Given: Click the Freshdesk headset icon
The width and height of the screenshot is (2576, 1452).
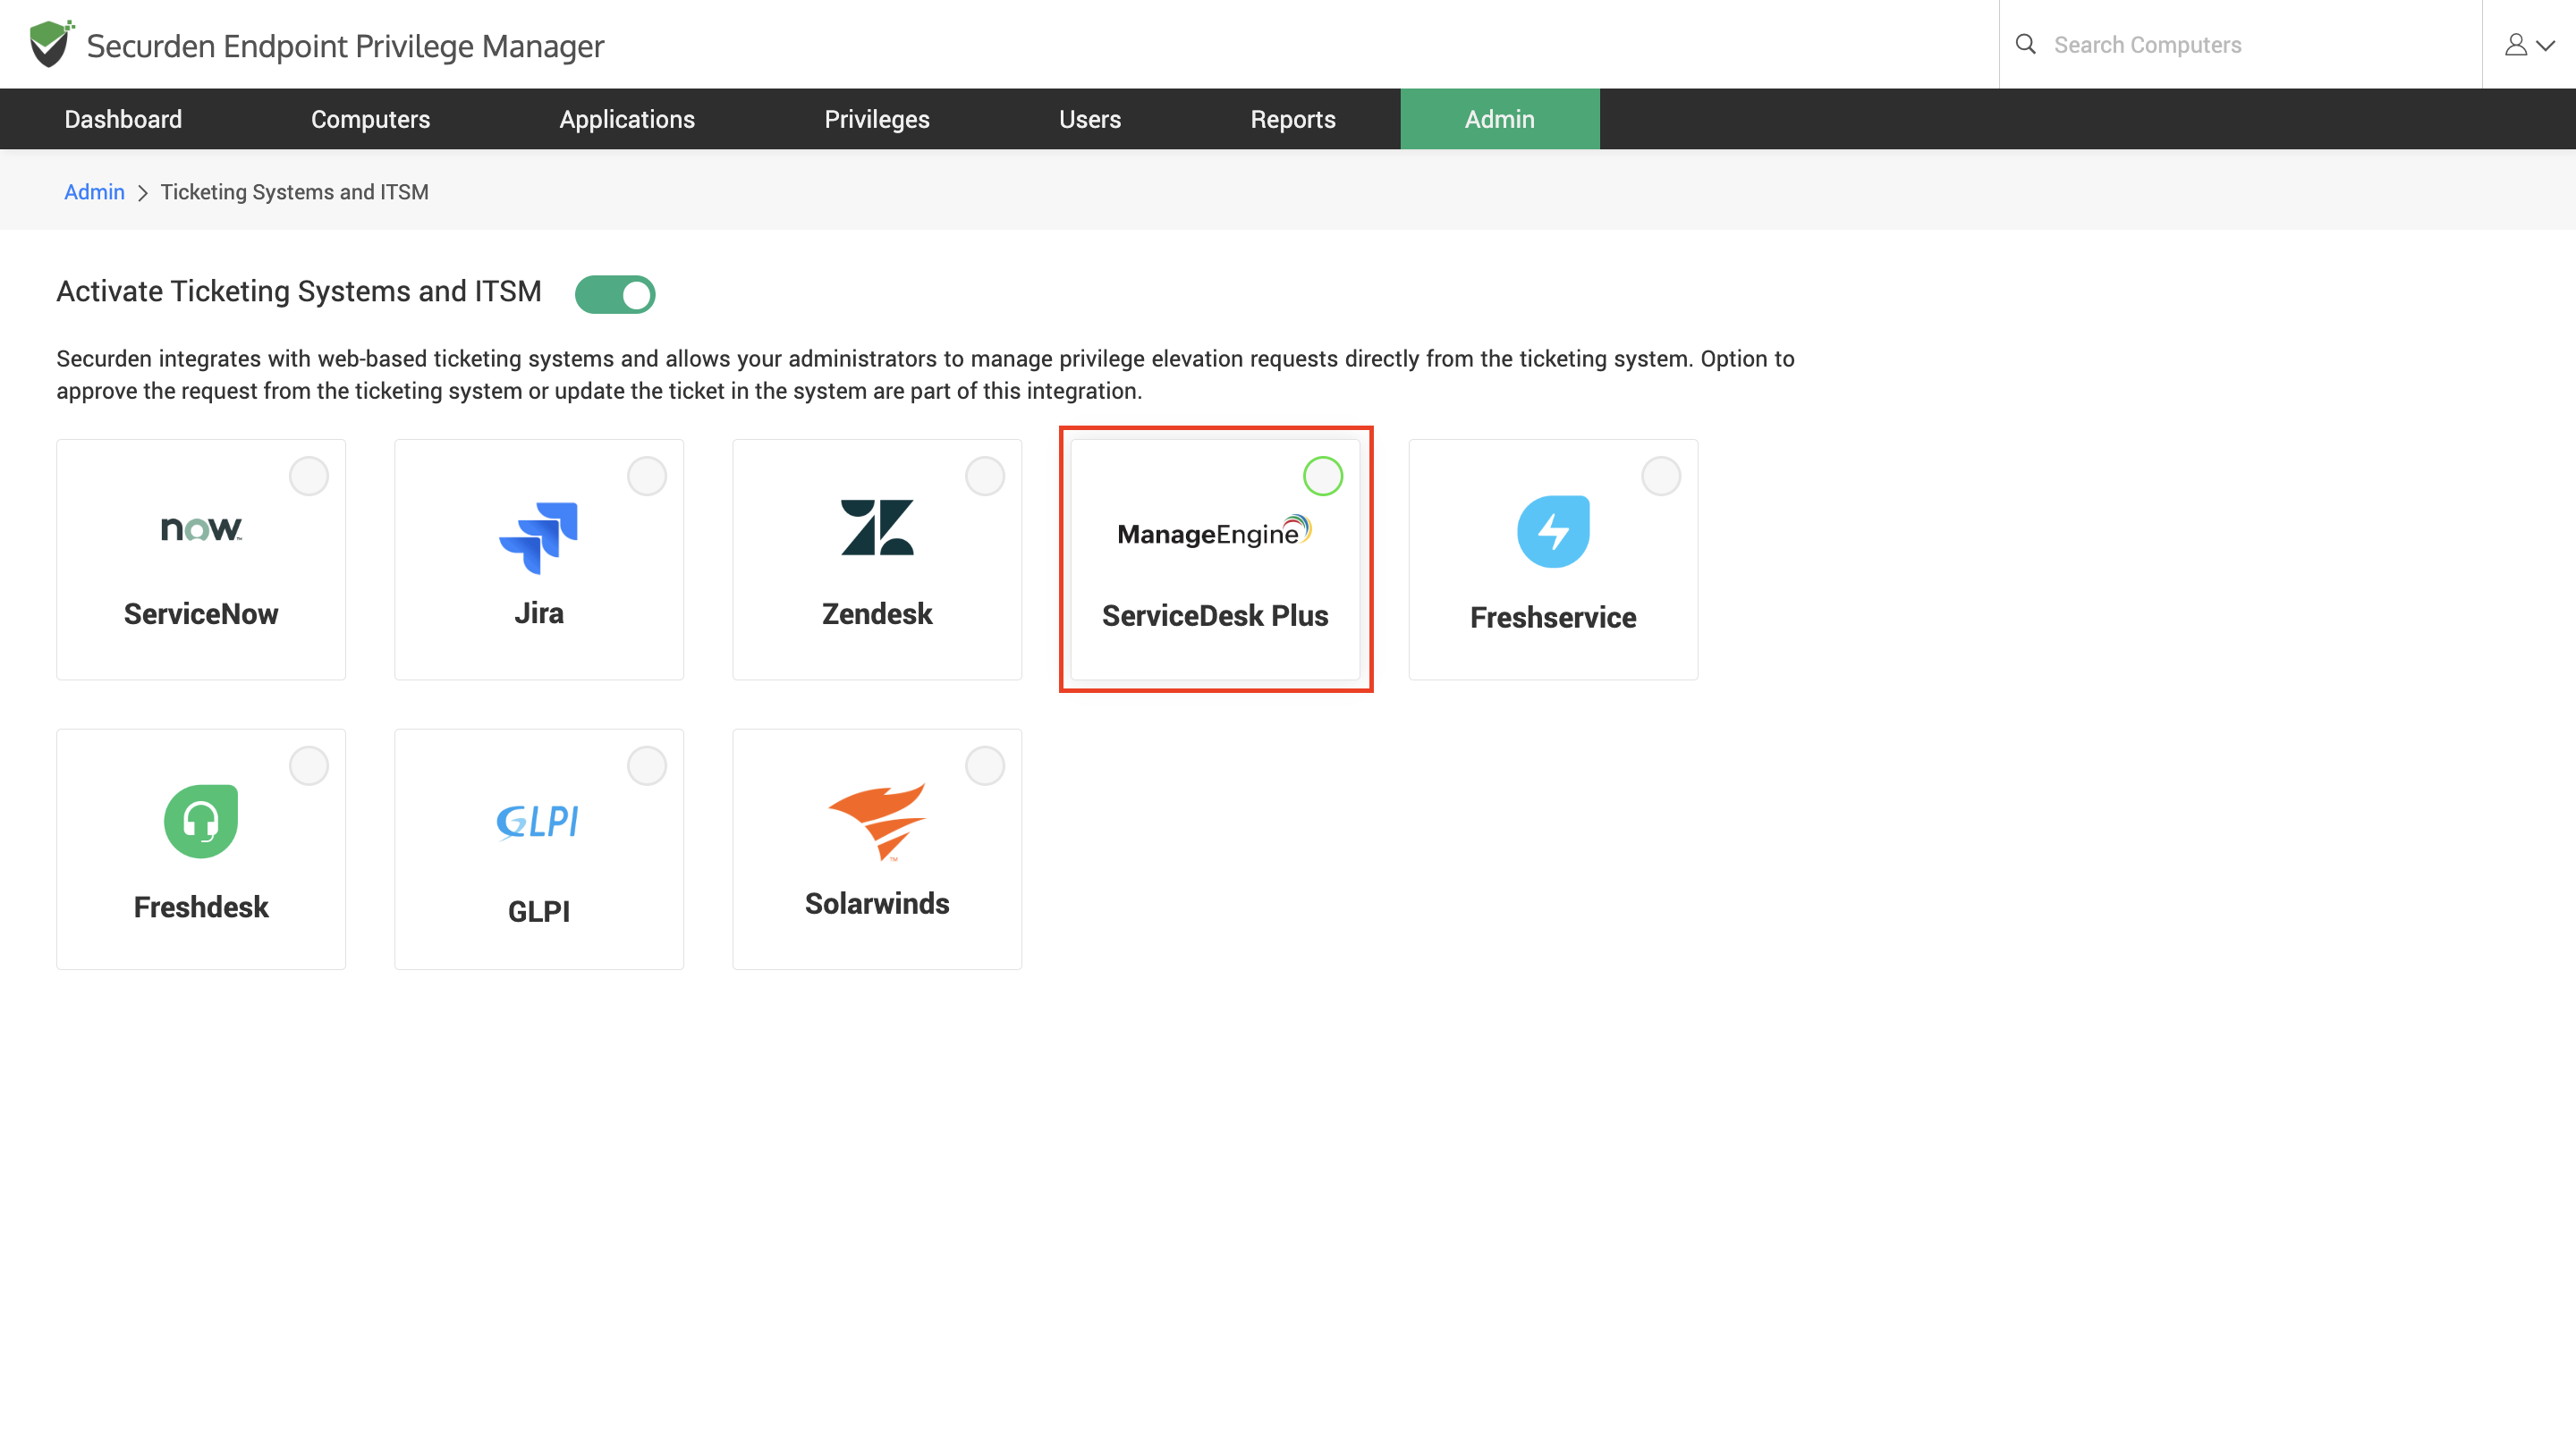Looking at the screenshot, I should point(201,821).
